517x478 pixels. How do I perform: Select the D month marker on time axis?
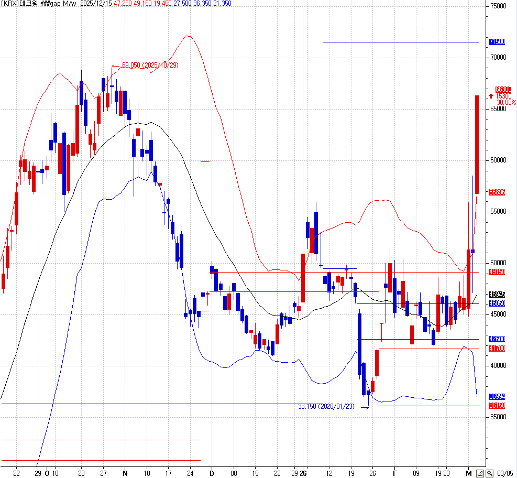click(212, 473)
